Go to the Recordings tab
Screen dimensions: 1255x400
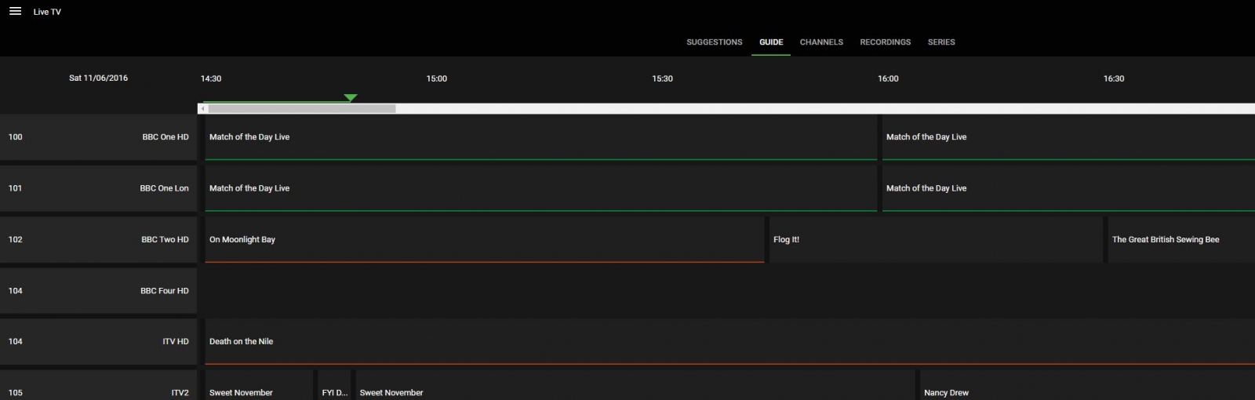(x=885, y=42)
